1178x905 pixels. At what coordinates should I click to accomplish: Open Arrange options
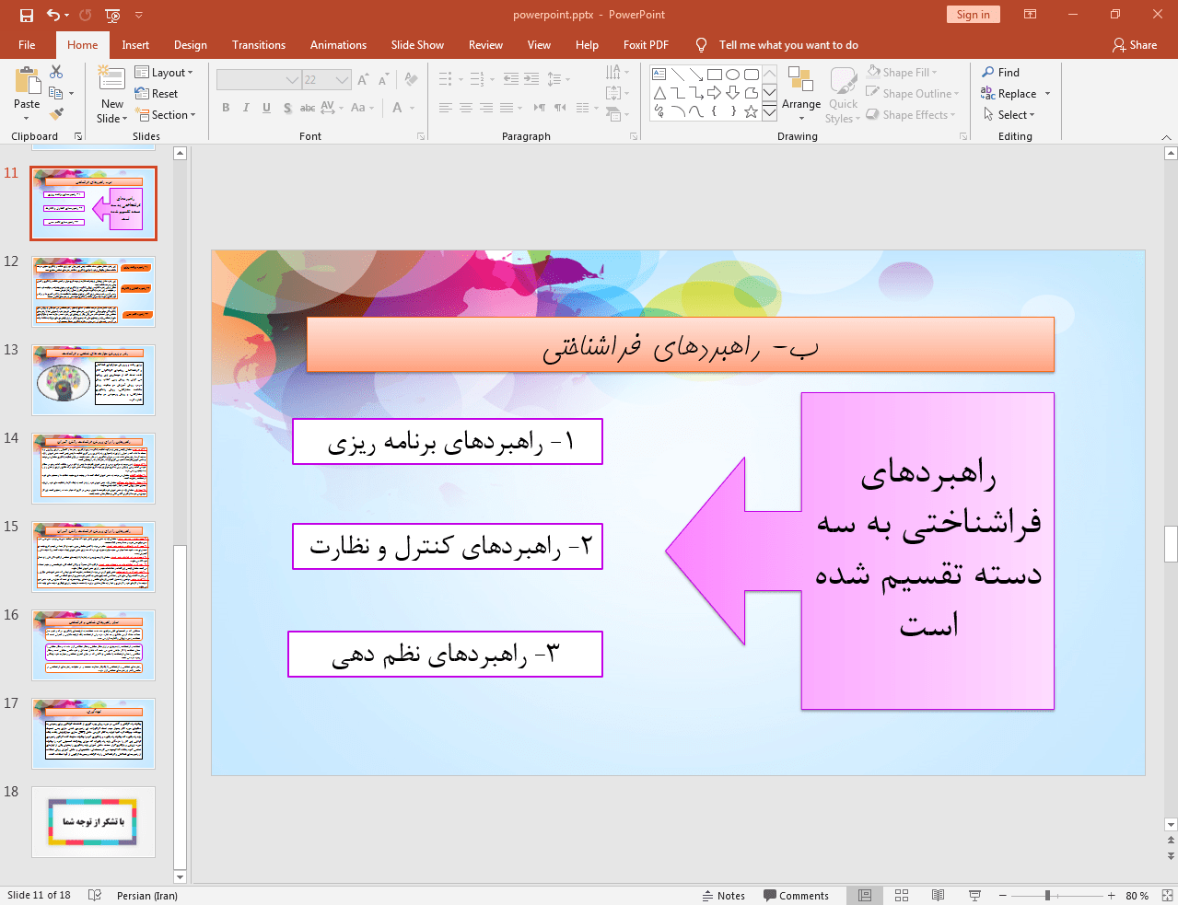pos(801,94)
